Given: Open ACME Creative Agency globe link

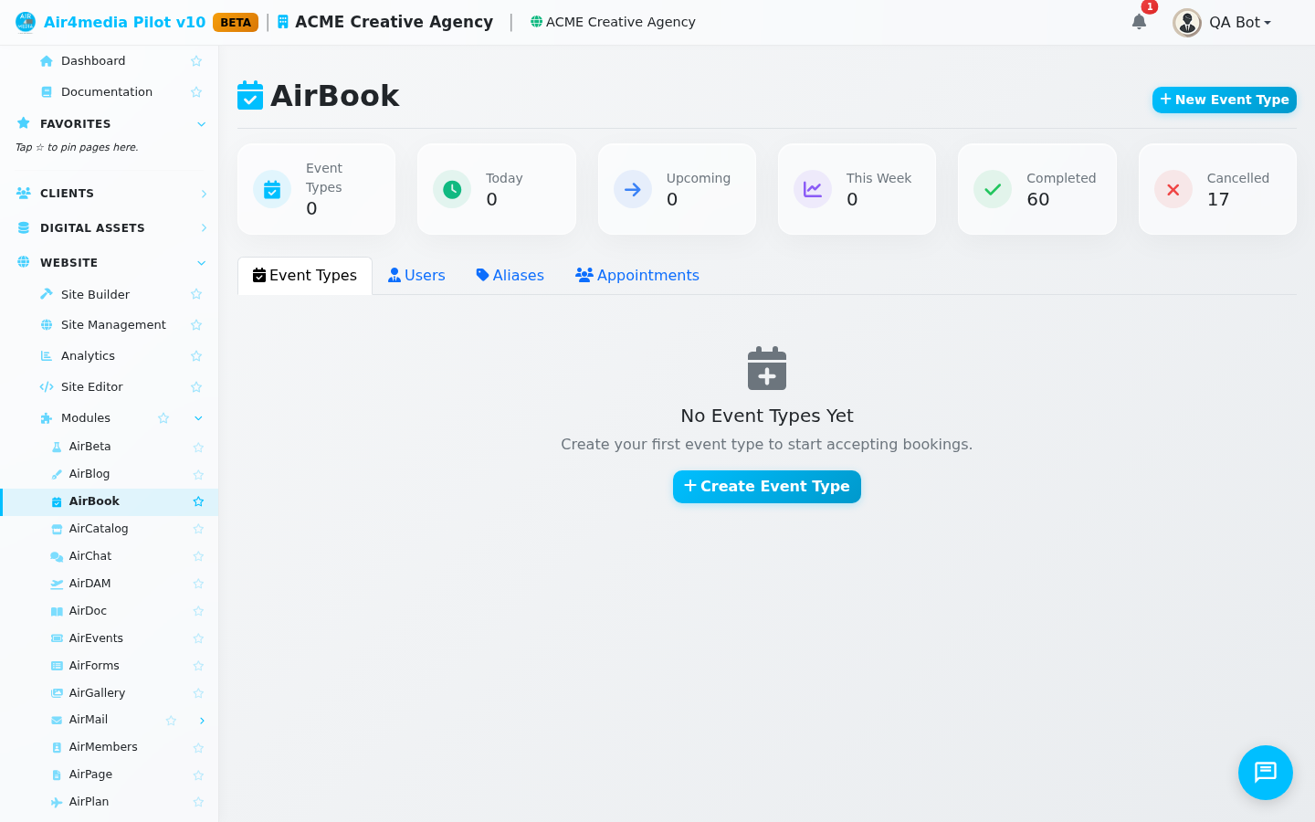Looking at the screenshot, I should pos(613,22).
